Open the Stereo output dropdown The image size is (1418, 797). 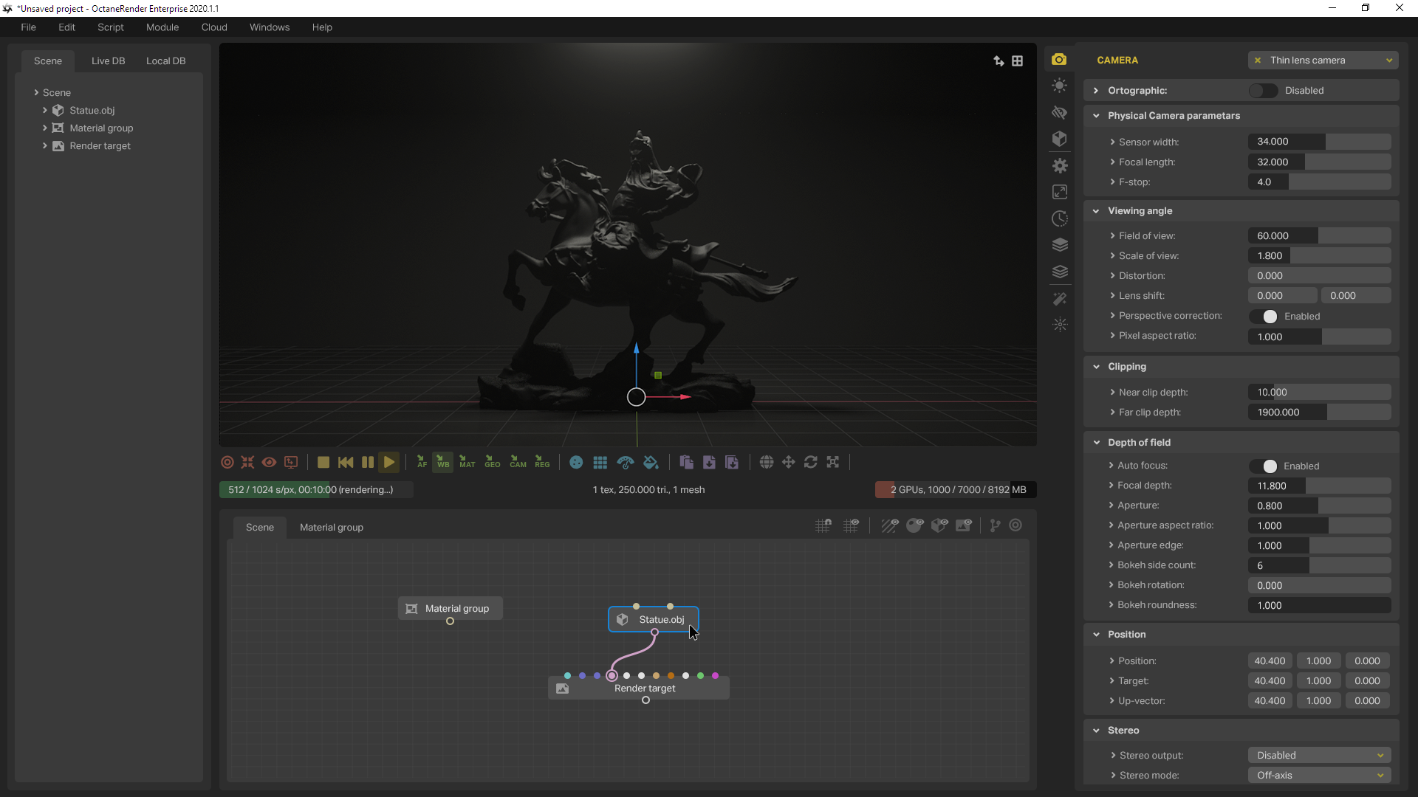pos(1319,756)
